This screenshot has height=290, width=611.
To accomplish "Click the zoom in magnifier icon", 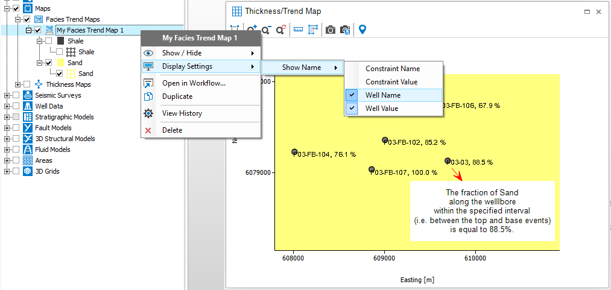I will 252,29.
